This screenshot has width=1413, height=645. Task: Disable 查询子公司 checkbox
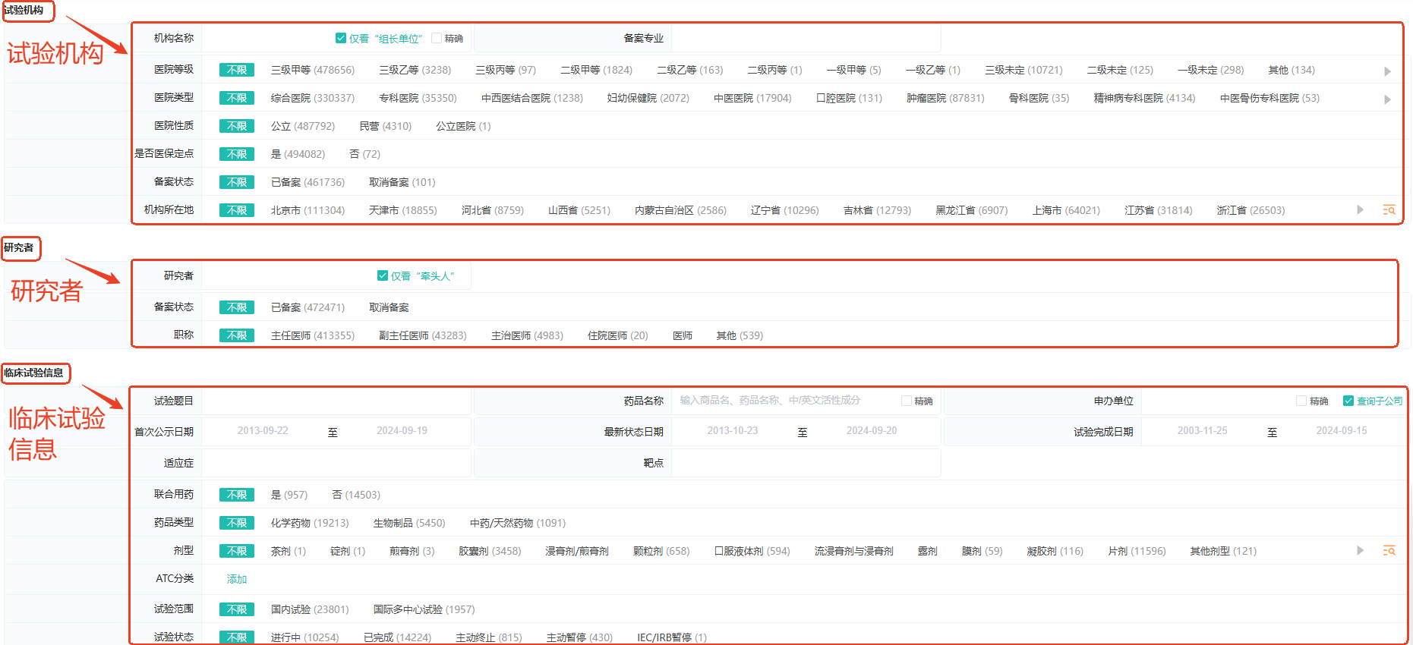(x=1348, y=401)
